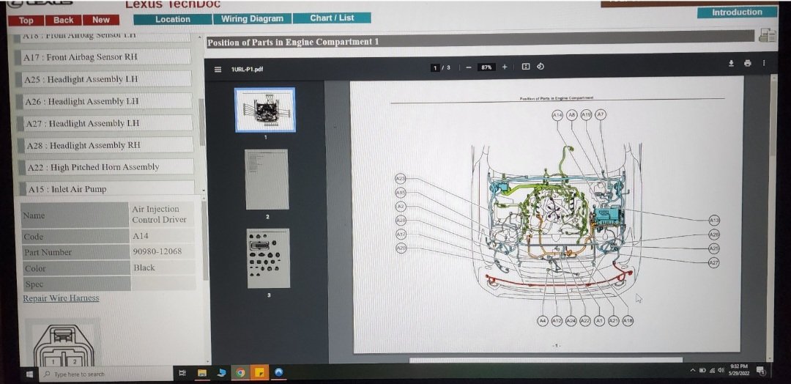Open the yellow sticky notes taskbar app
Image resolution: width=791 pixels, height=384 pixels.
(x=260, y=373)
